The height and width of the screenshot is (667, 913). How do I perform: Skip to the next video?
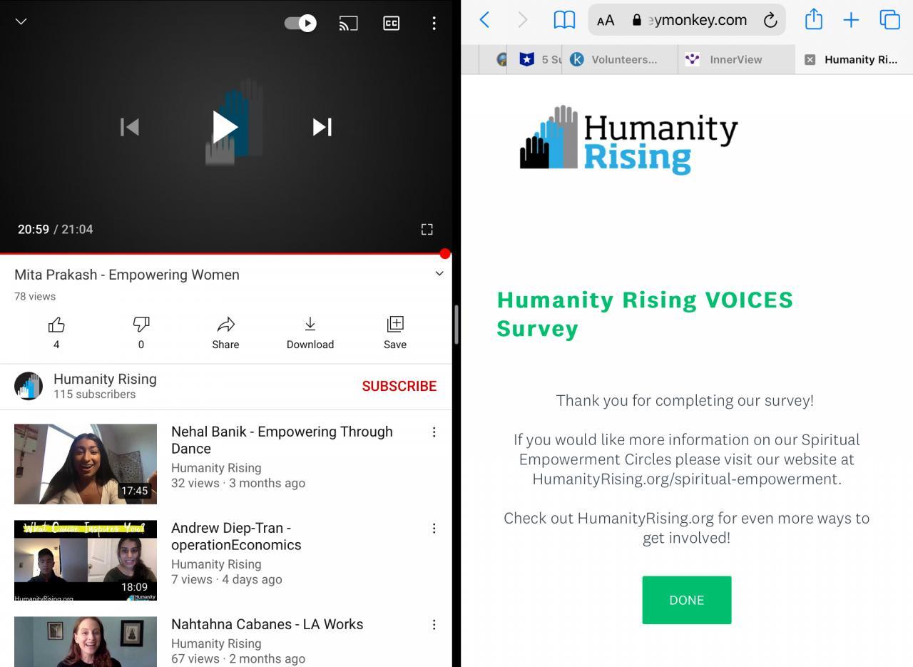[322, 127]
